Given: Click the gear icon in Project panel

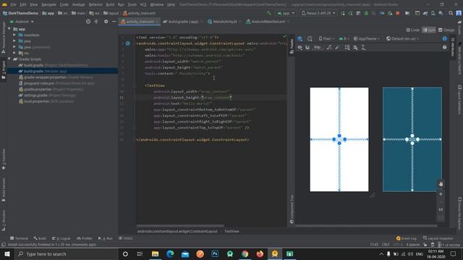Looking at the screenshot, I should tap(106, 22).
